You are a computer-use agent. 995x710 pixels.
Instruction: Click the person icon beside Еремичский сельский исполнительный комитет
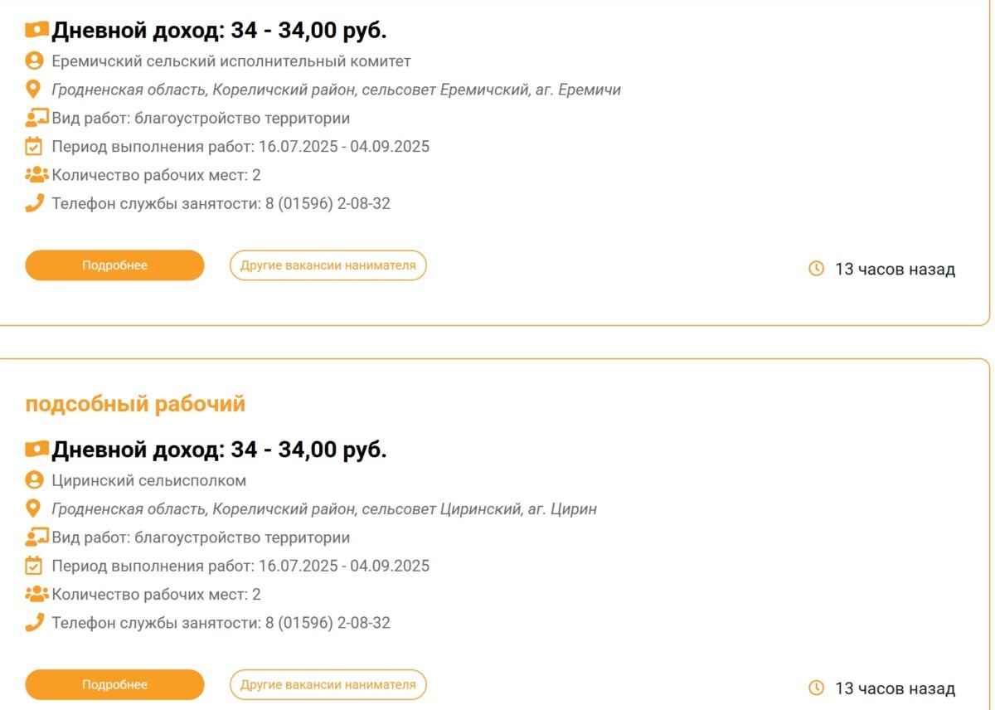pyautogui.click(x=34, y=61)
